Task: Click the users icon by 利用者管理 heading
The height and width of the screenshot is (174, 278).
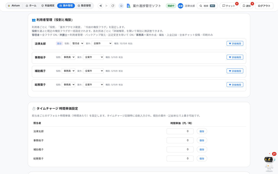Action: 34,20
